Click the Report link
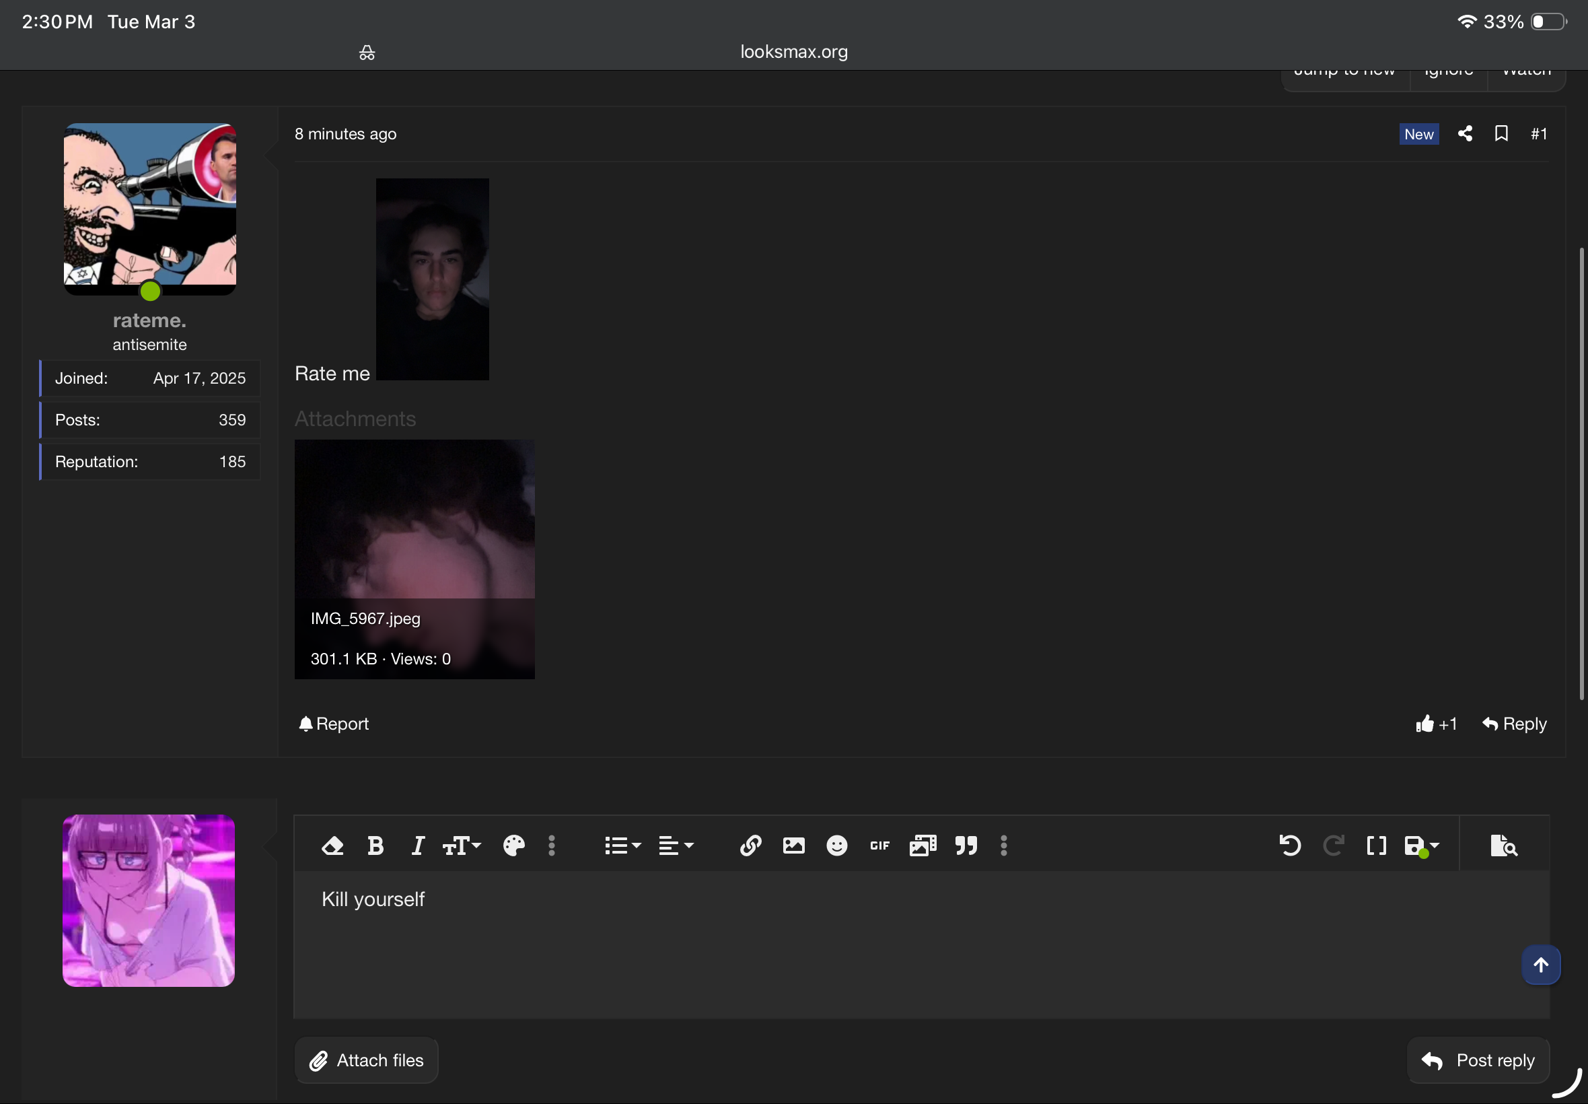The height and width of the screenshot is (1104, 1588). [334, 724]
